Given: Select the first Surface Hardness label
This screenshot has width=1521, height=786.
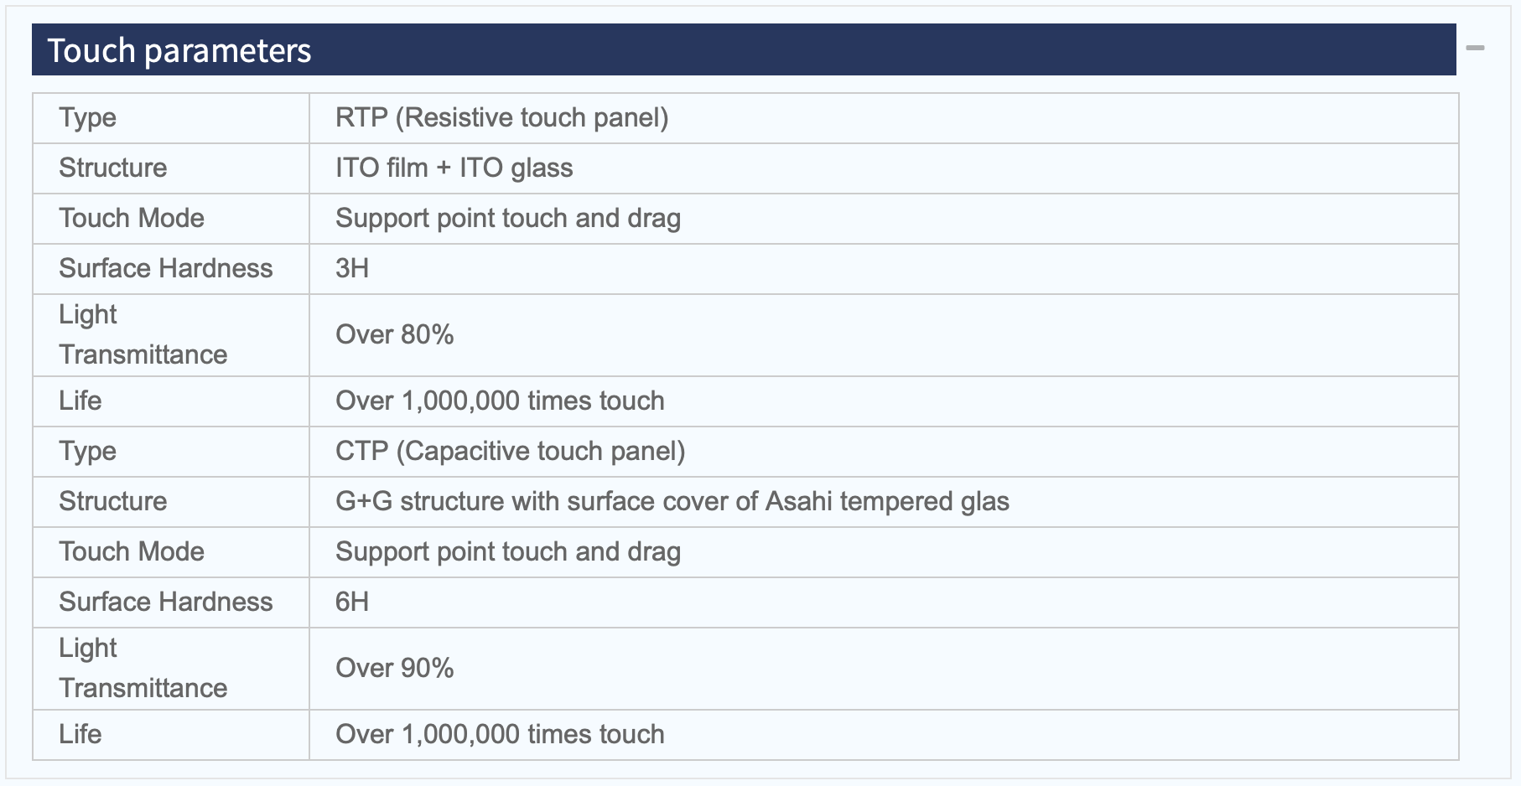Looking at the screenshot, I should 165,268.
